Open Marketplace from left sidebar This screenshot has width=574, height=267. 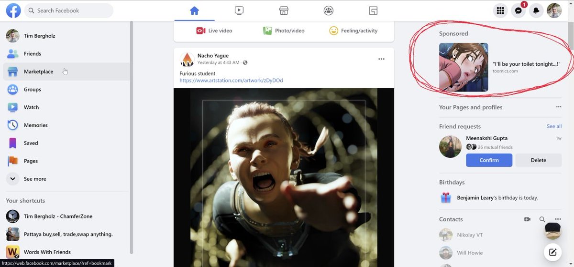[66, 72]
